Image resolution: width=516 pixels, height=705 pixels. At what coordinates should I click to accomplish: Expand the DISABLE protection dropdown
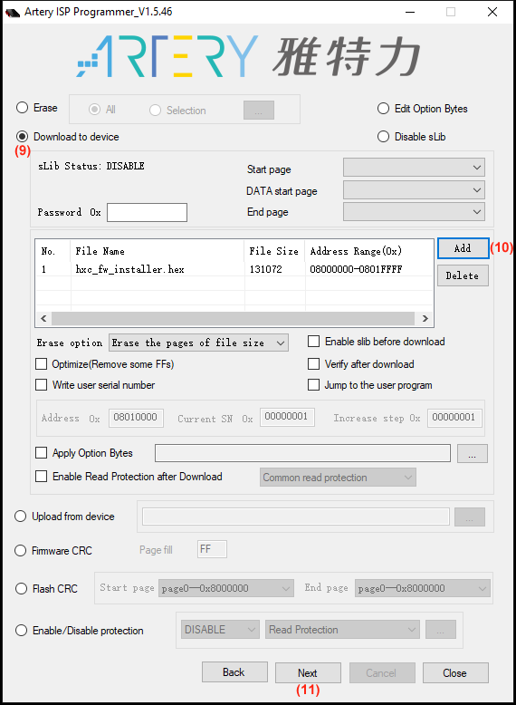220,630
